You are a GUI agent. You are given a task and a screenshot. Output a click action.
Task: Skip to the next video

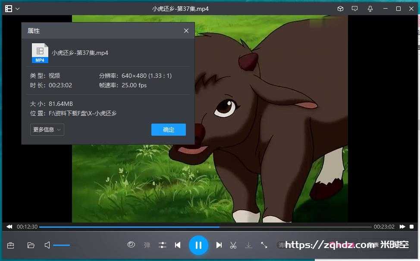(x=219, y=245)
